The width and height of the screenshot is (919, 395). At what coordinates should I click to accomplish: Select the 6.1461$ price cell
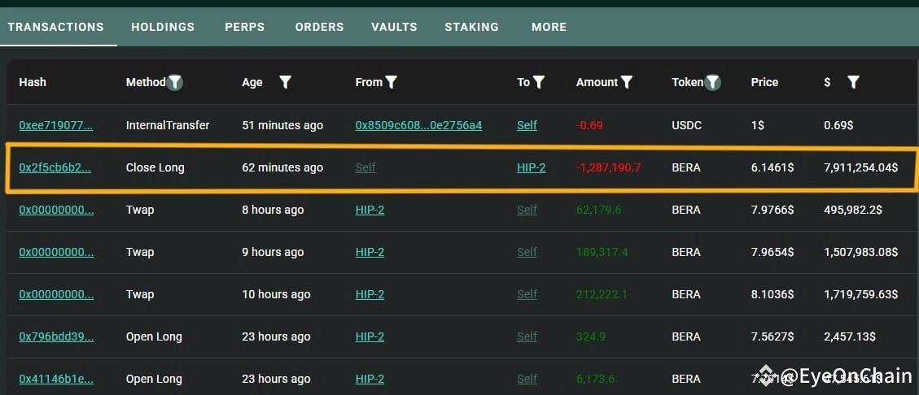(772, 167)
